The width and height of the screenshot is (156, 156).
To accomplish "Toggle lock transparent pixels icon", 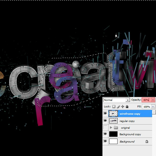I will tap(114, 107).
